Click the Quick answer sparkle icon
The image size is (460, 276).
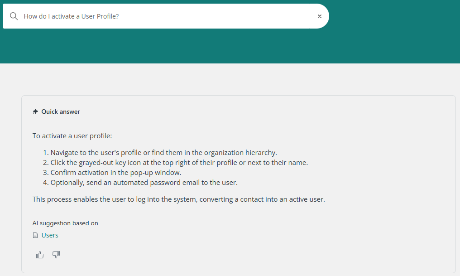pos(35,111)
